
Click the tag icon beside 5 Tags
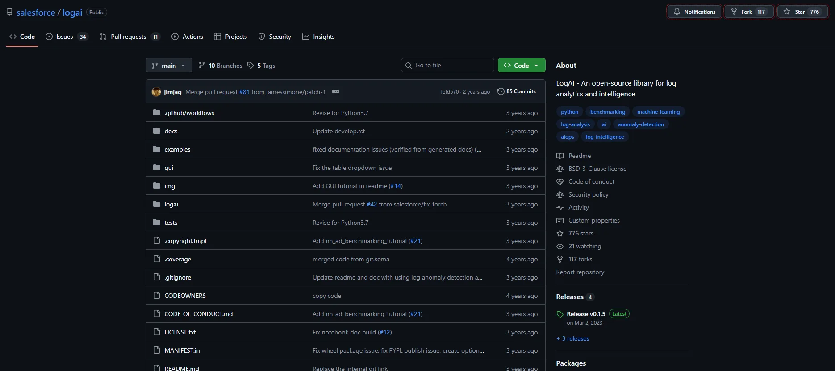click(251, 66)
